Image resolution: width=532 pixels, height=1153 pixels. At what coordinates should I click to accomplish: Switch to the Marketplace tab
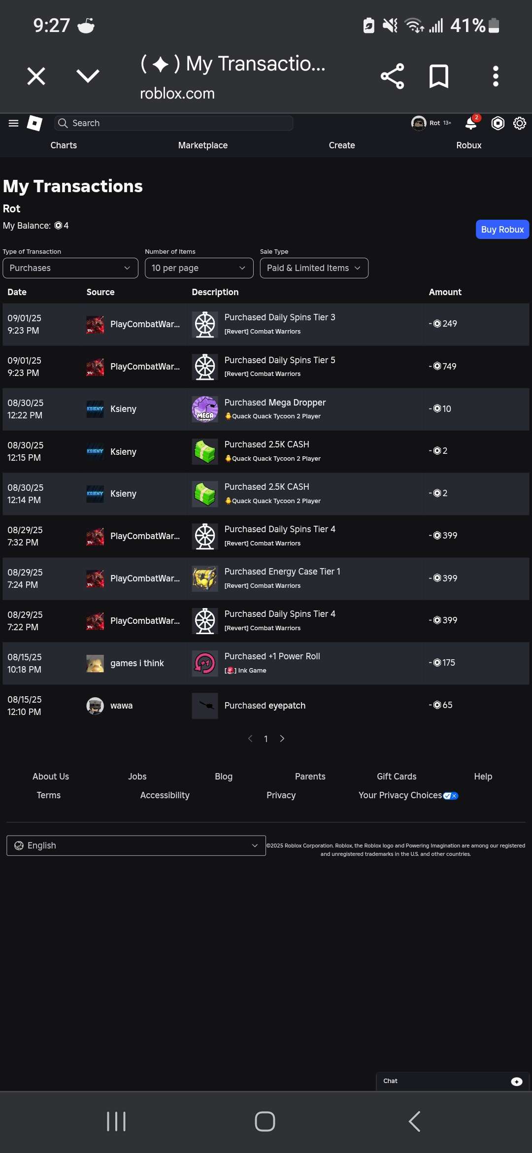pos(203,145)
